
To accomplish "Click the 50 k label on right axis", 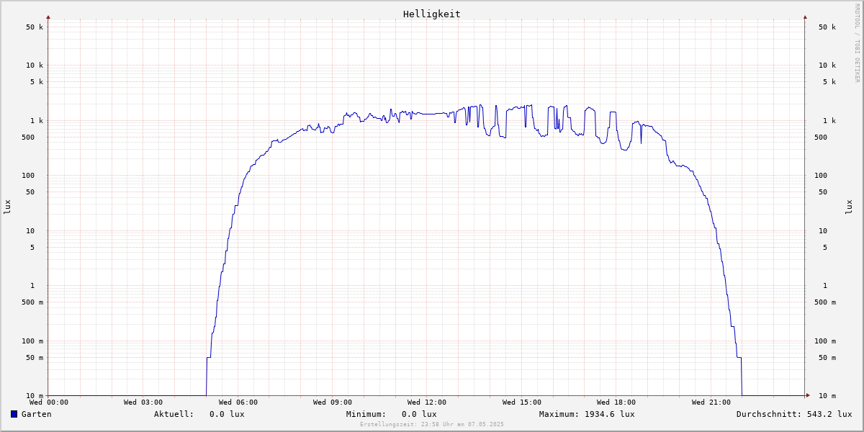I will pyautogui.click(x=827, y=27).
